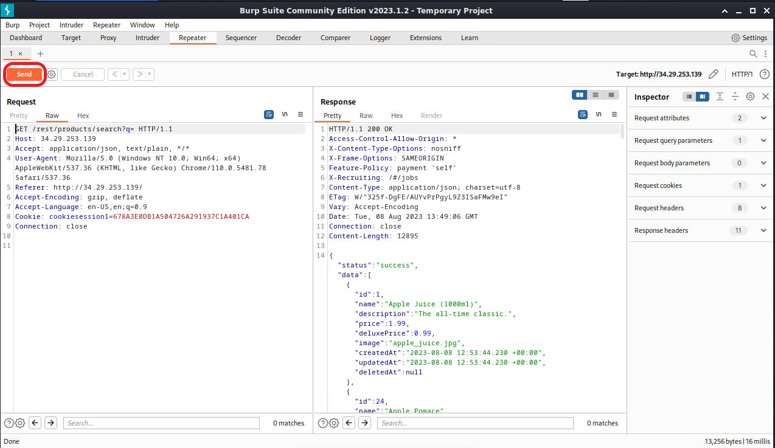
Task: Toggle word wrap in the Request panel
Action: tap(269, 114)
